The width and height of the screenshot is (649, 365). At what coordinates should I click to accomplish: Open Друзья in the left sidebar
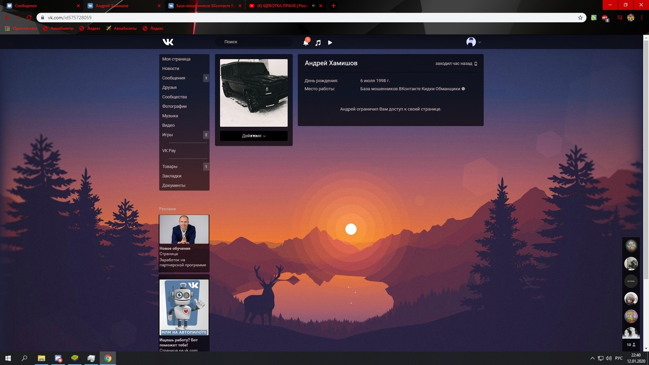(x=169, y=87)
